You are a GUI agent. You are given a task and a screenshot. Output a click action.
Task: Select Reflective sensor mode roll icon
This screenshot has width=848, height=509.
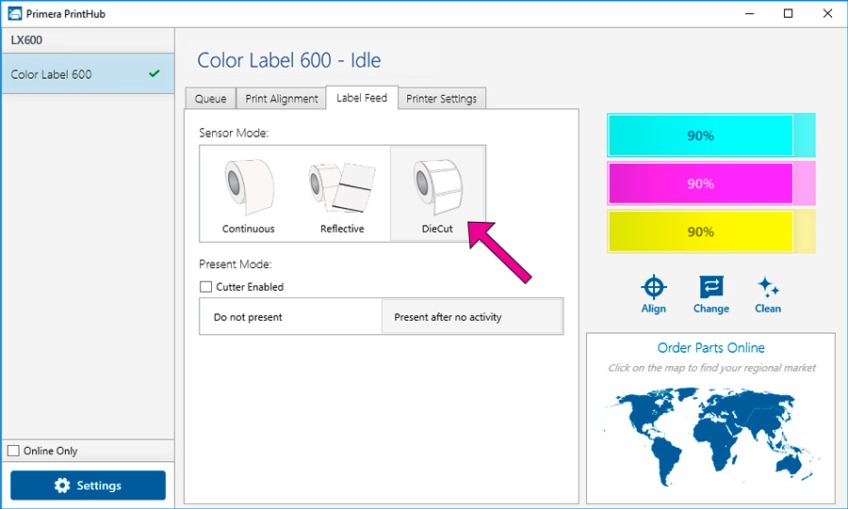[342, 187]
